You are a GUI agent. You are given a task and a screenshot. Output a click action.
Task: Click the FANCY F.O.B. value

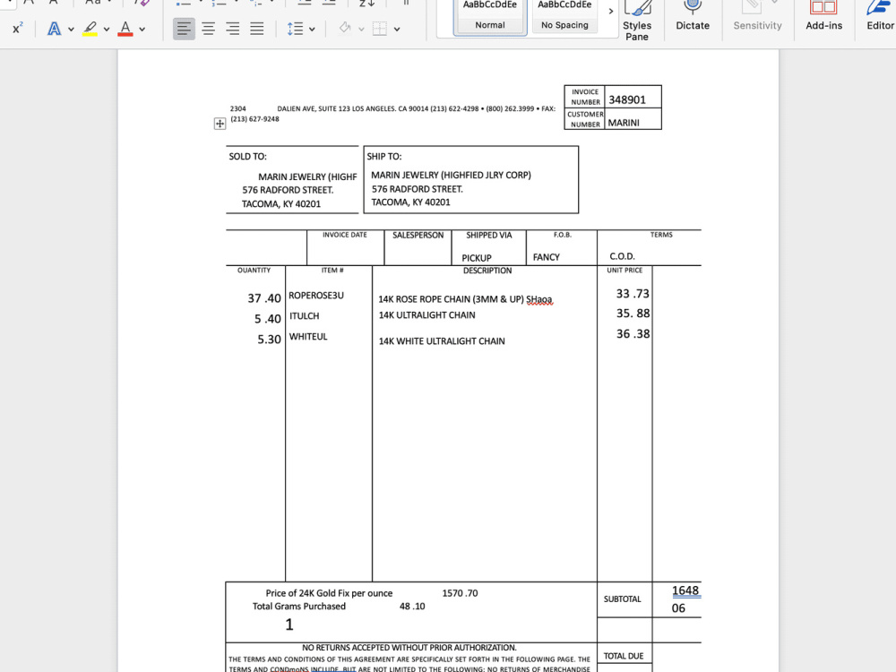[x=547, y=257]
